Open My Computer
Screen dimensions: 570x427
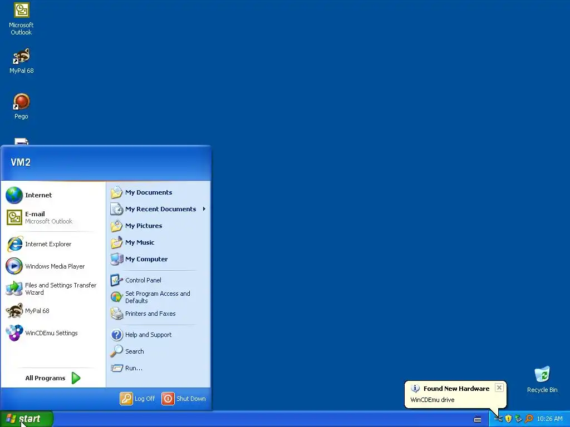(159, 259)
